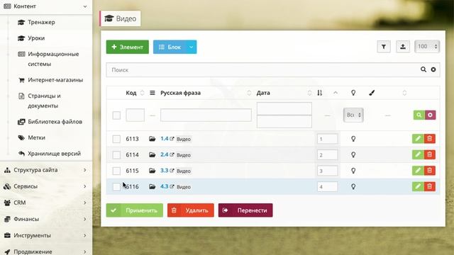Image resolution: width=454 pixels, height=255 pixels.
Task: Edit row 6115 with the green pencil
Action: pos(418,171)
